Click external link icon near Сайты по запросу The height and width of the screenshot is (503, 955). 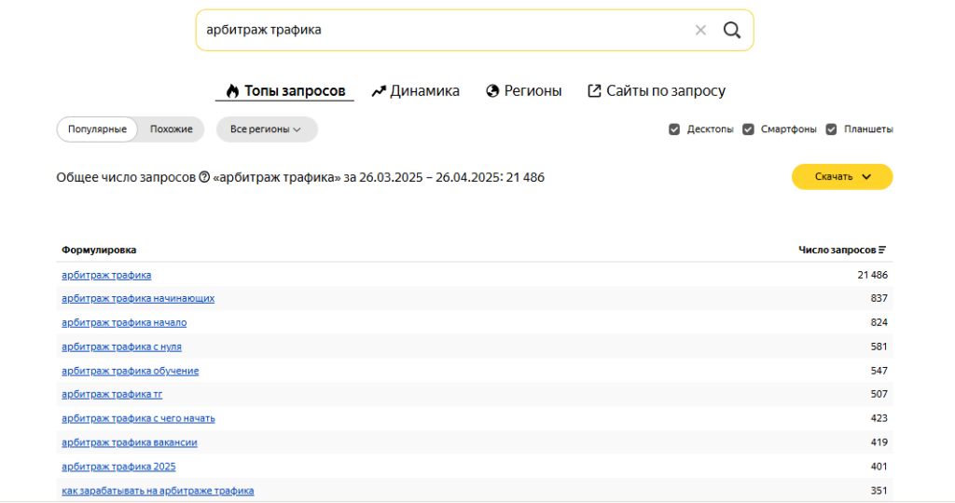(594, 90)
